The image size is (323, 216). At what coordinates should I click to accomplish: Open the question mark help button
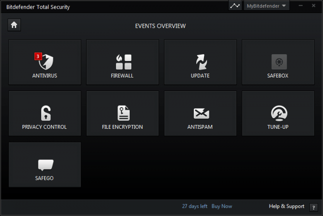coord(313,208)
